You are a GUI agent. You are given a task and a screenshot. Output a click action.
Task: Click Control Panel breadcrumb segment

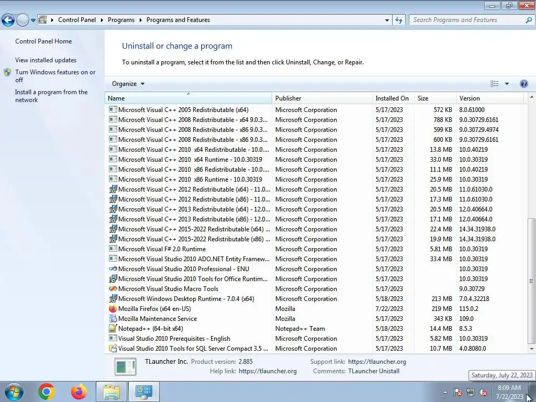click(x=77, y=20)
